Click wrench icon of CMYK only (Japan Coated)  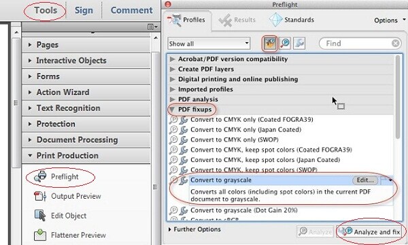[184, 130]
